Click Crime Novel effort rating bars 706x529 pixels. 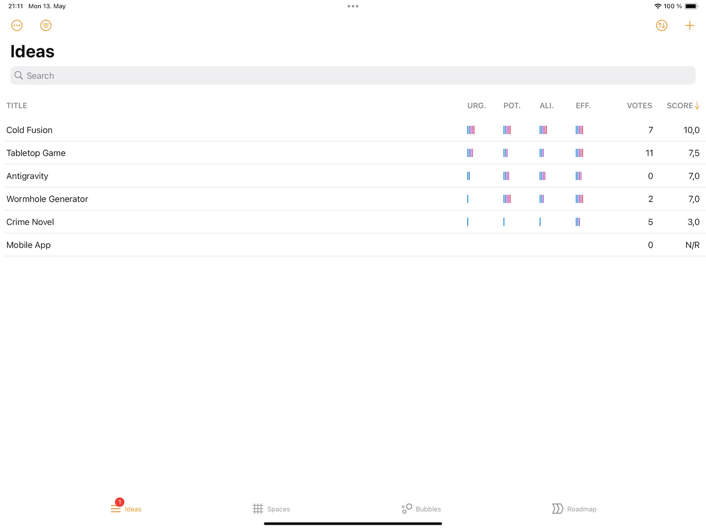coord(578,222)
